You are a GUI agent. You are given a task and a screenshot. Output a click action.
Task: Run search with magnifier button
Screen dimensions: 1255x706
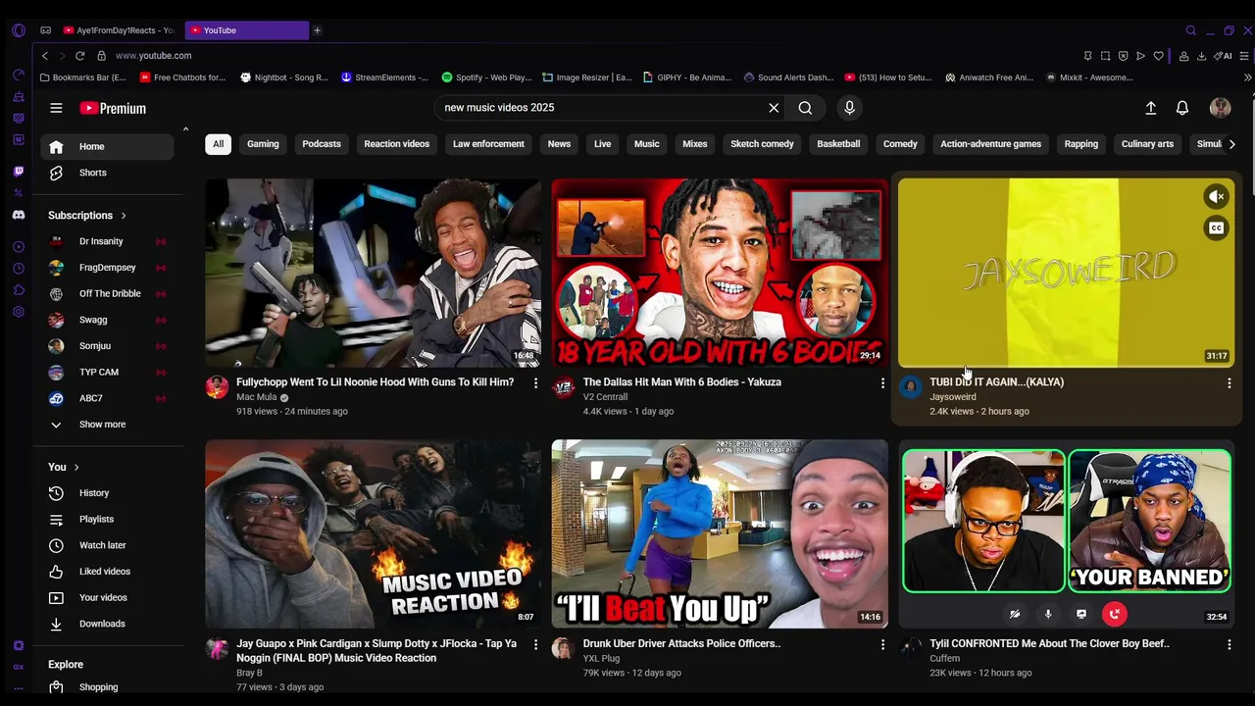pyautogui.click(x=805, y=108)
